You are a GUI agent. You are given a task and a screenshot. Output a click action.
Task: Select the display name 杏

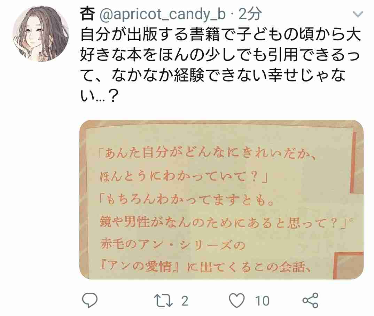click(87, 13)
